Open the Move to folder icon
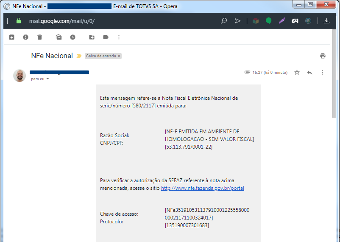Image resolution: width=340 pixels, height=242 pixels. (92, 37)
